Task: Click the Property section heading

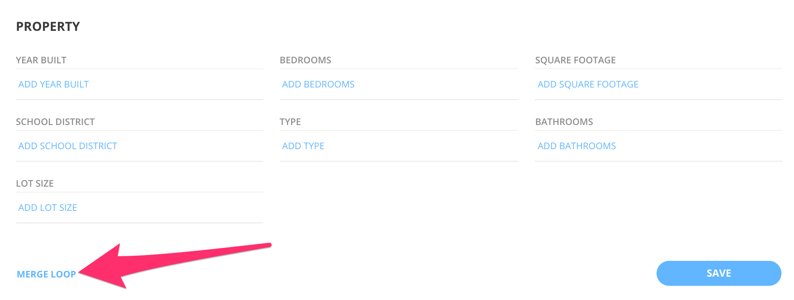Action: tap(48, 27)
